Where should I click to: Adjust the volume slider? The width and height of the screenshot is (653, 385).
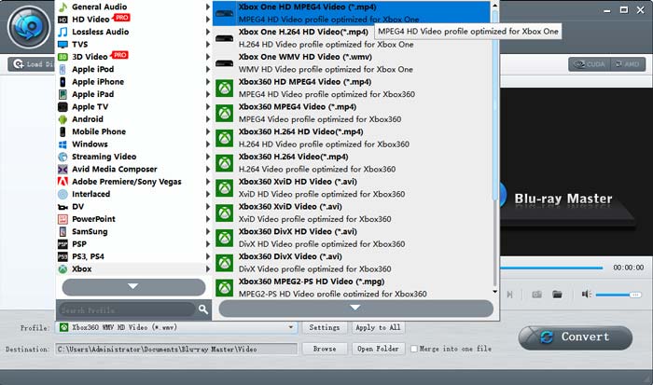click(618, 295)
